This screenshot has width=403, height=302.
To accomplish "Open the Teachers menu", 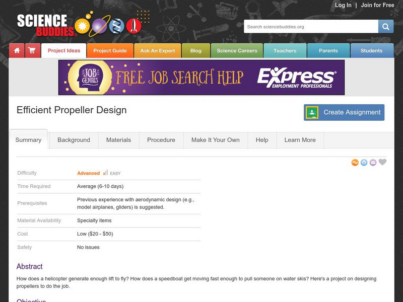I will pyautogui.click(x=285, y=51).
